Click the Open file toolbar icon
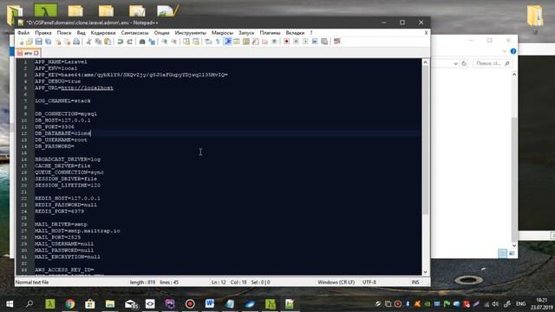The image size is (555, 312). [29, 42]
